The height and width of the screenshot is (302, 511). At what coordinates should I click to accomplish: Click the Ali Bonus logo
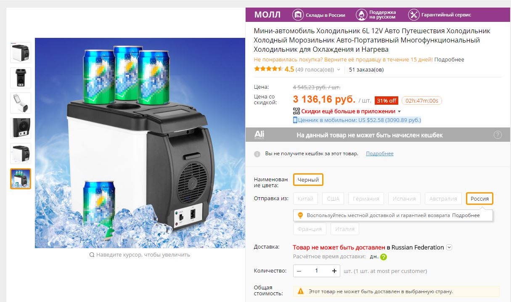point(259,135)
